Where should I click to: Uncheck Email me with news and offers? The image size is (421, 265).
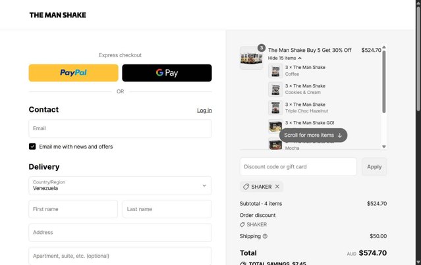coord(32,147)
